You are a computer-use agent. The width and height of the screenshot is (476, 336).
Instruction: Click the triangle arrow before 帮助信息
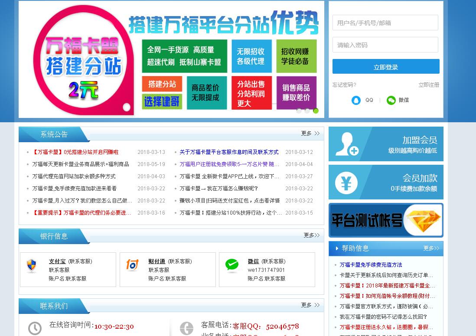(337, 248)
